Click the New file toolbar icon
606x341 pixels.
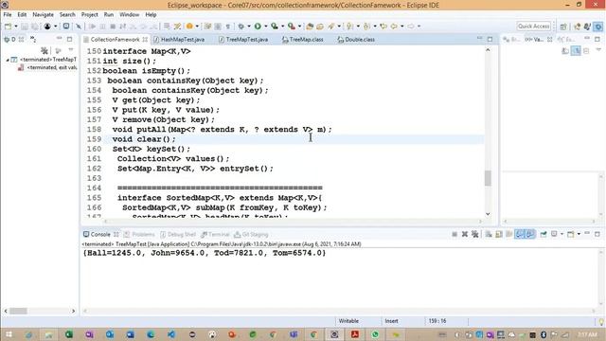tap(8, 27)
